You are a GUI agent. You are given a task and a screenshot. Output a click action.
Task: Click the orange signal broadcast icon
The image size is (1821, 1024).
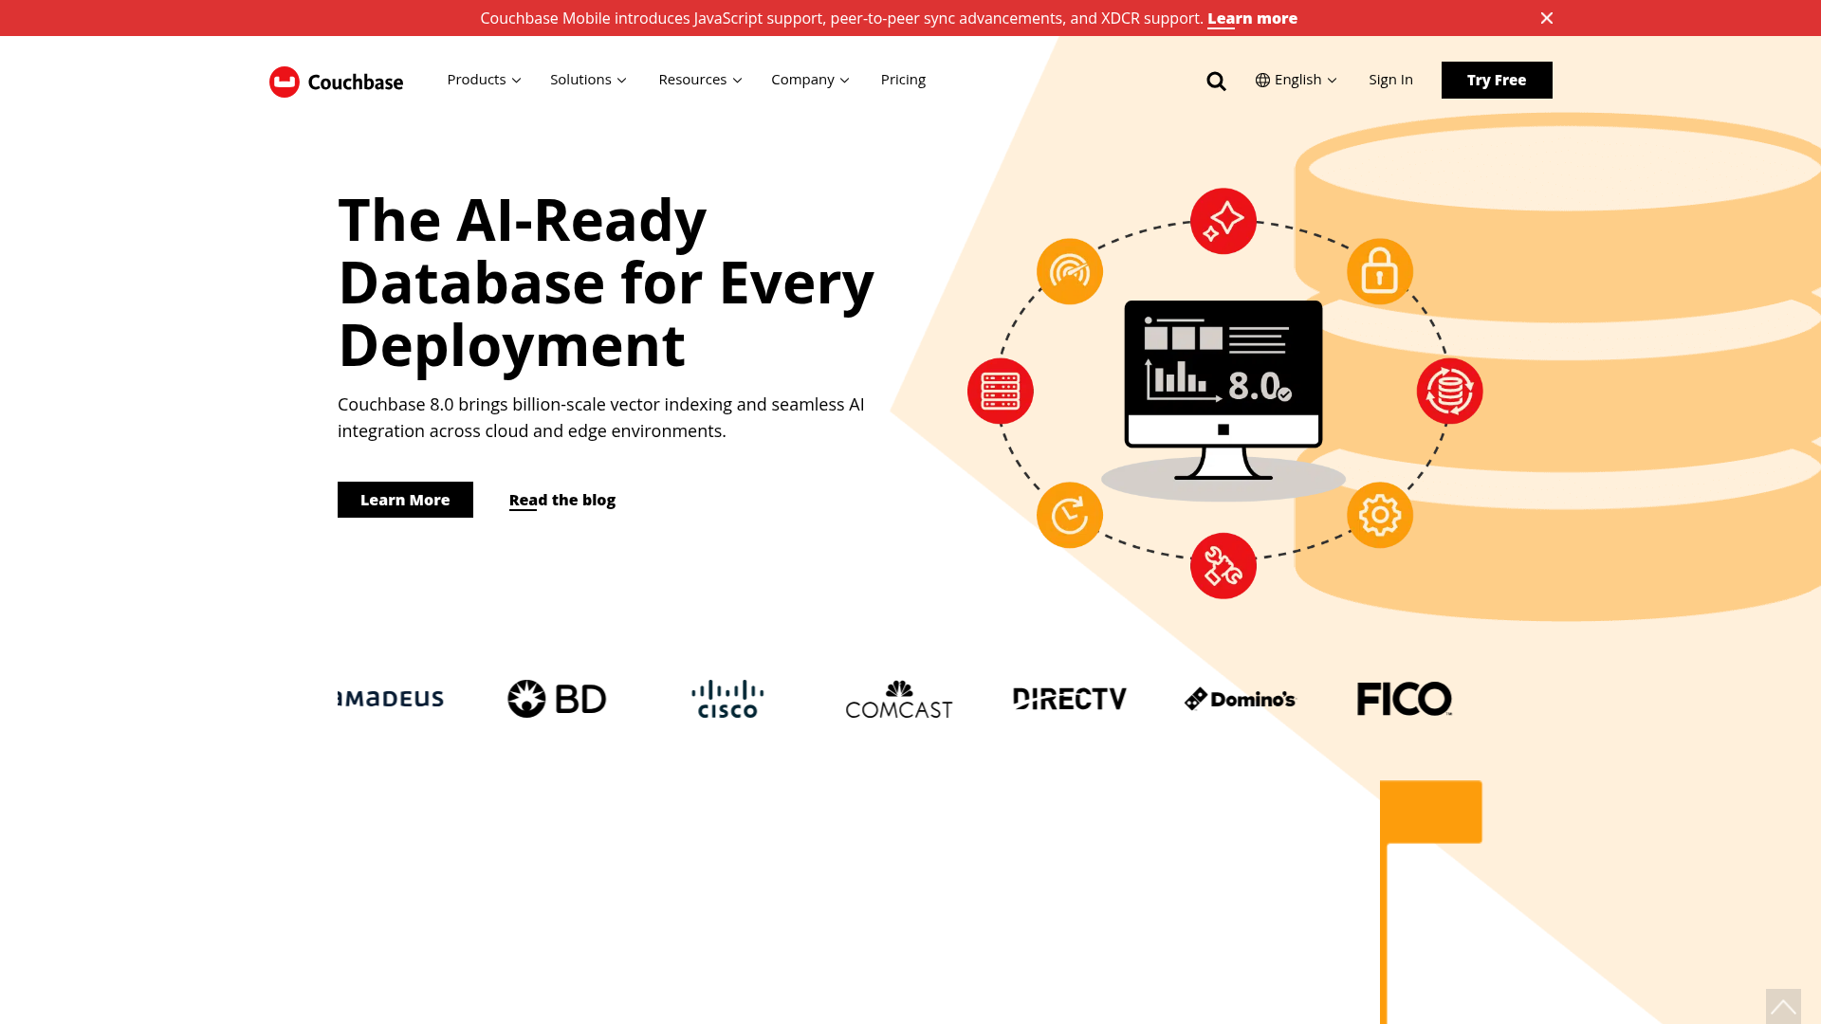pyautogui.click(x=1070, y=271)
